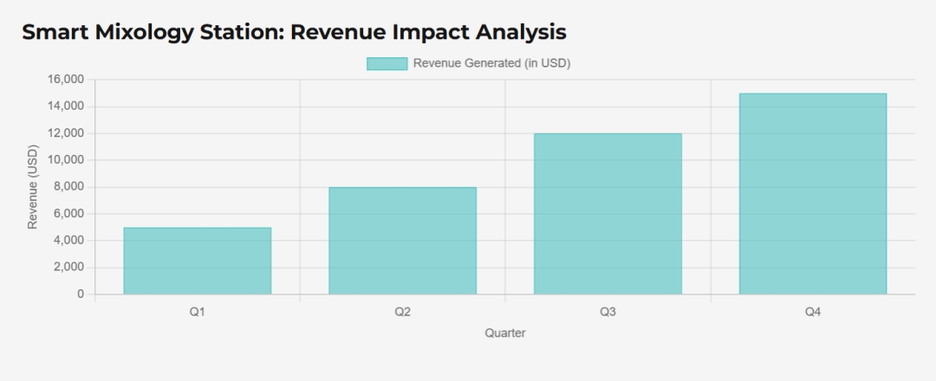Viewport: 936px width, 381px height.
Task: Toggle the Revenue Generated (in USD) legend label
Action: pos(491,63)
